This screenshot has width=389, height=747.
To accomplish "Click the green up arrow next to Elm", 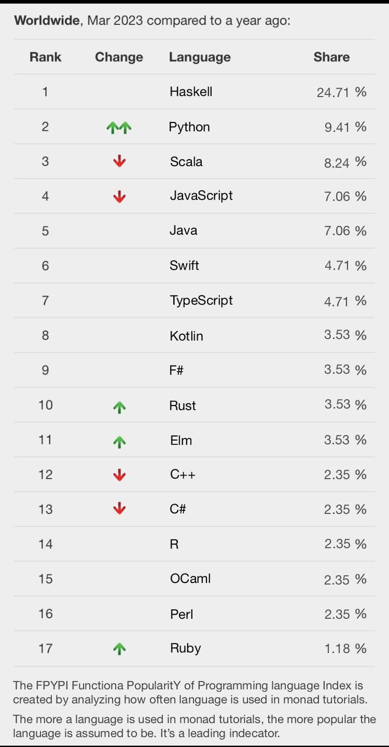I will pos(119,442).
